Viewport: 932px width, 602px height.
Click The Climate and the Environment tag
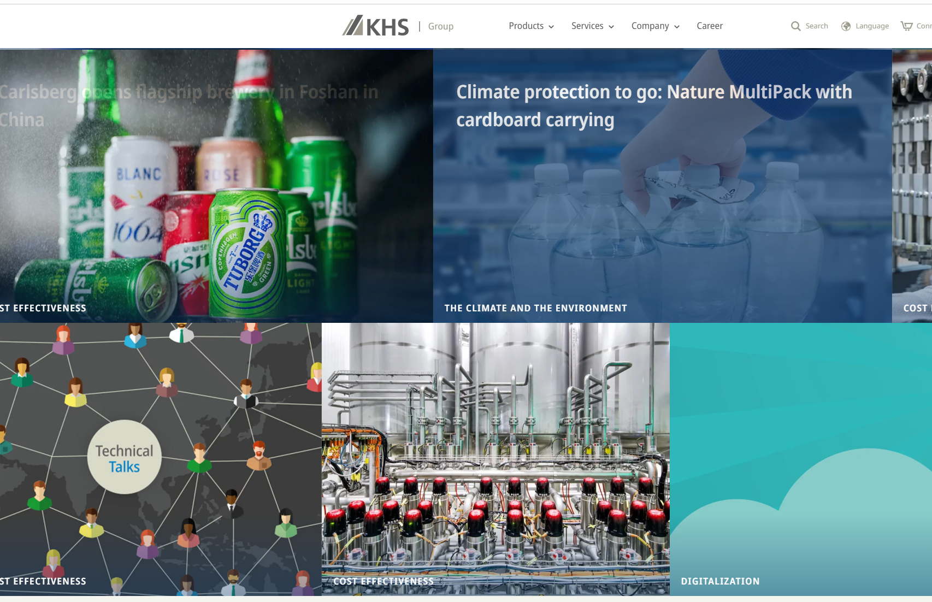[x=535, y=308]
